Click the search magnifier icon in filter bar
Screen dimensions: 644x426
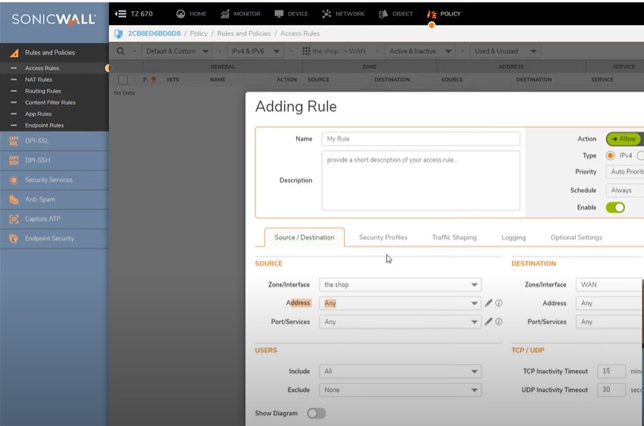[121, 51]
